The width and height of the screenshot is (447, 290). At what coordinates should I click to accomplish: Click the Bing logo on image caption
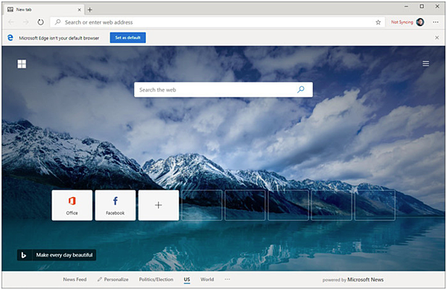(24, 255)
